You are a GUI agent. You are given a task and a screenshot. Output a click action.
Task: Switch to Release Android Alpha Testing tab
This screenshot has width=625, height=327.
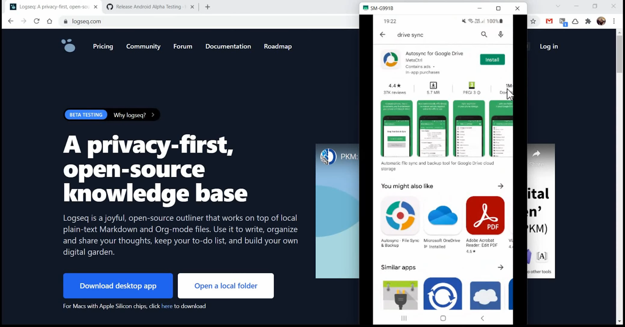pyautogui.click(x=150, y=7)
